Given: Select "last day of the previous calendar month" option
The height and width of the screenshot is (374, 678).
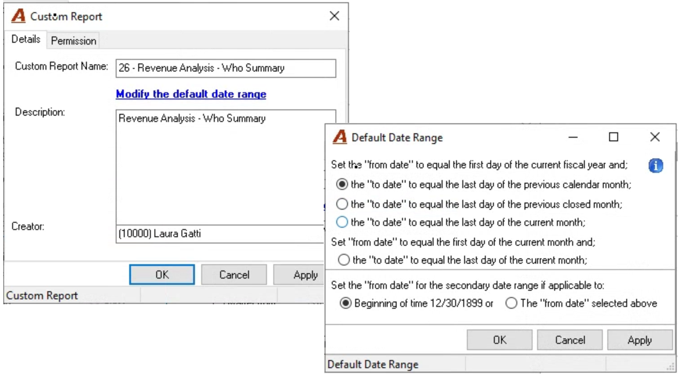Looking at the screenshot, I should [x=342, y=185].
